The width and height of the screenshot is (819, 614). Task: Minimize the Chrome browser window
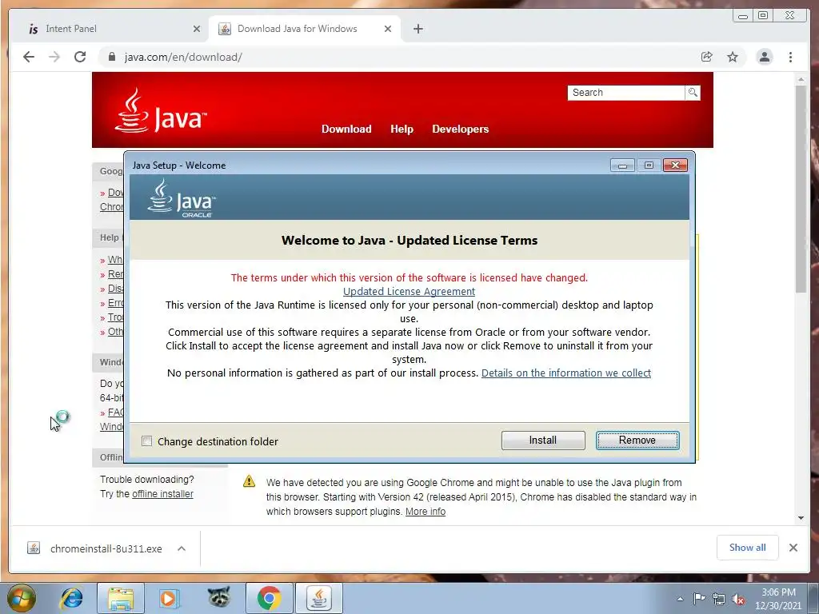tap(743, 16)
